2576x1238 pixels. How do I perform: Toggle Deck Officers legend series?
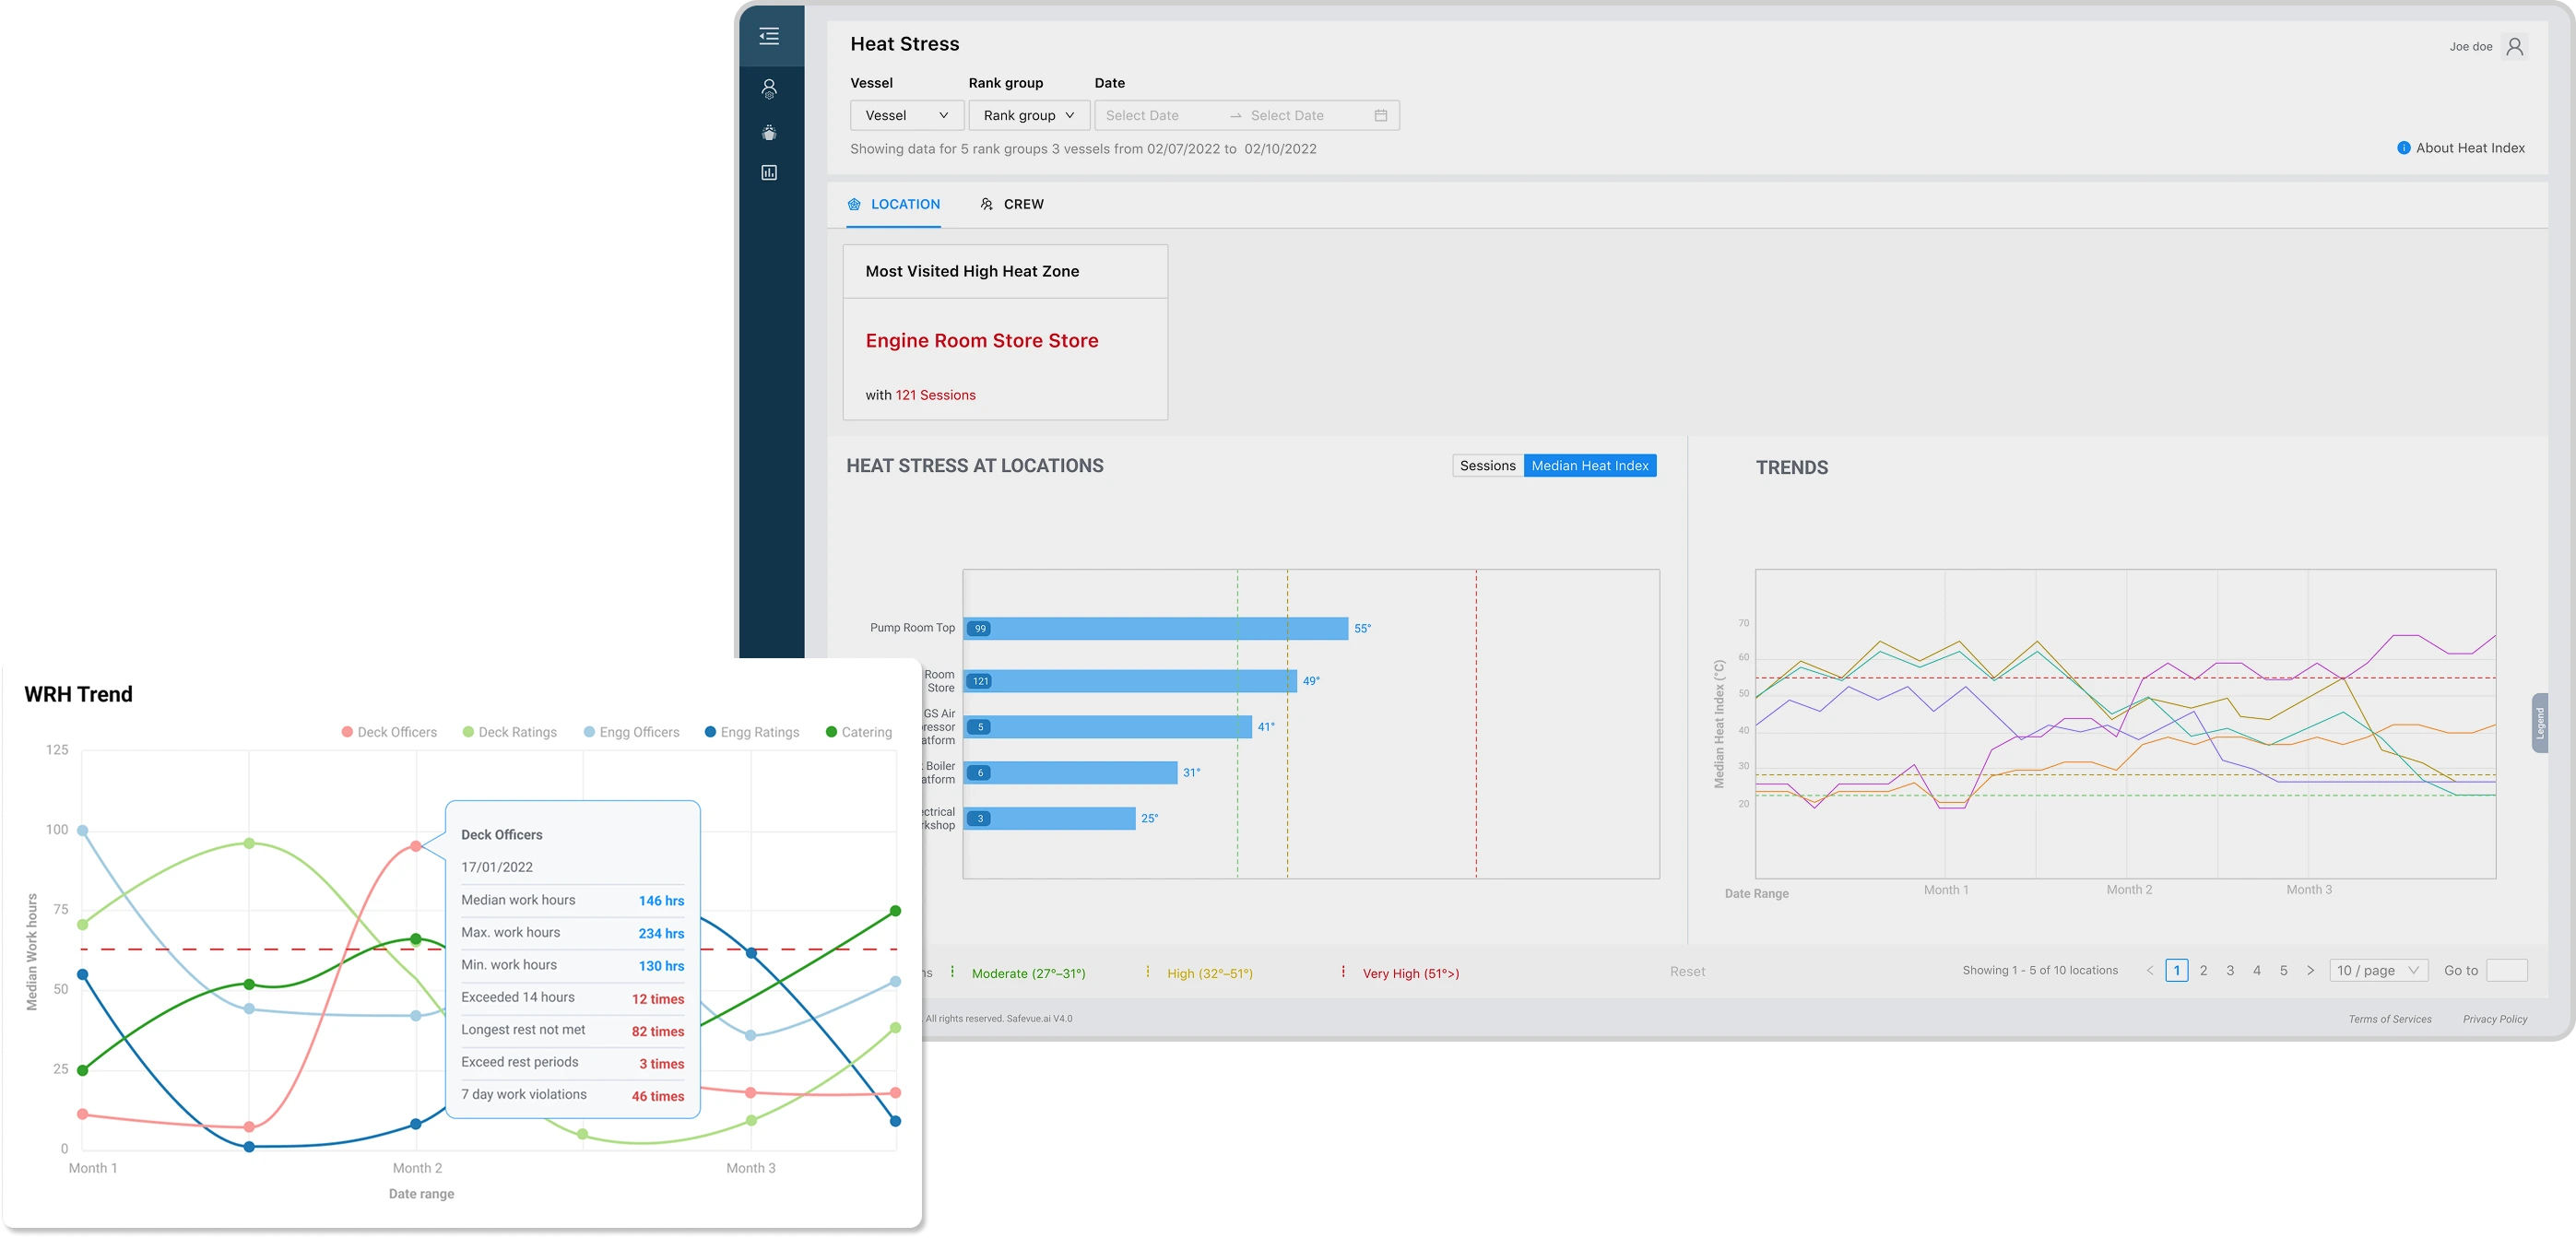[x=389, y=732]
